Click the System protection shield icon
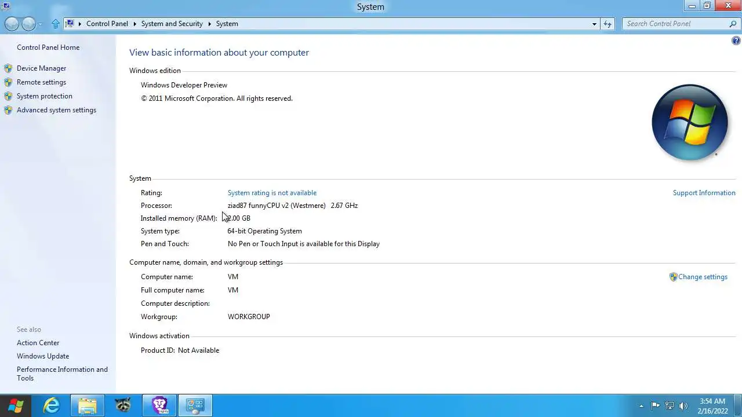Image resolution: width=742 pixels, height=417 pixels. point(8,96)
